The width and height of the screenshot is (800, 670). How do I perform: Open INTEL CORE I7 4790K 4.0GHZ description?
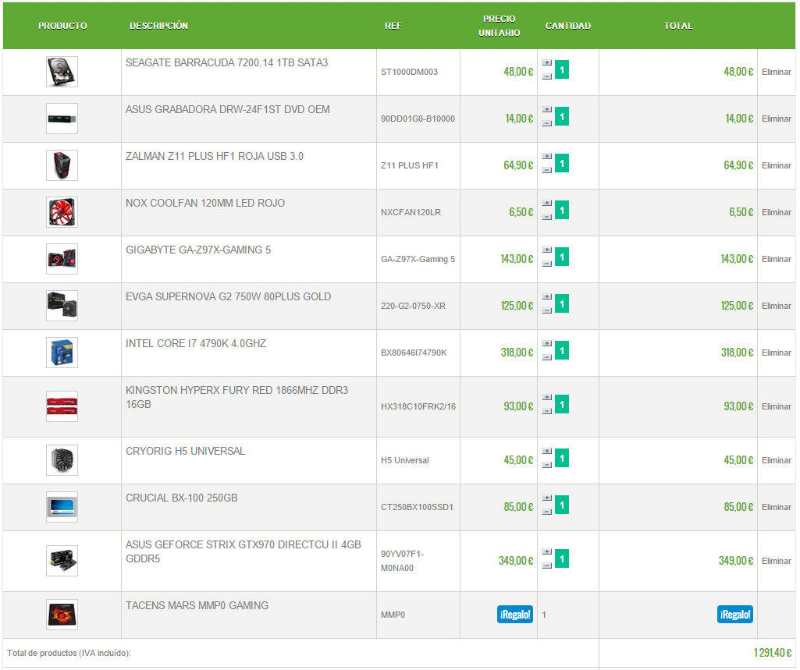196,344
